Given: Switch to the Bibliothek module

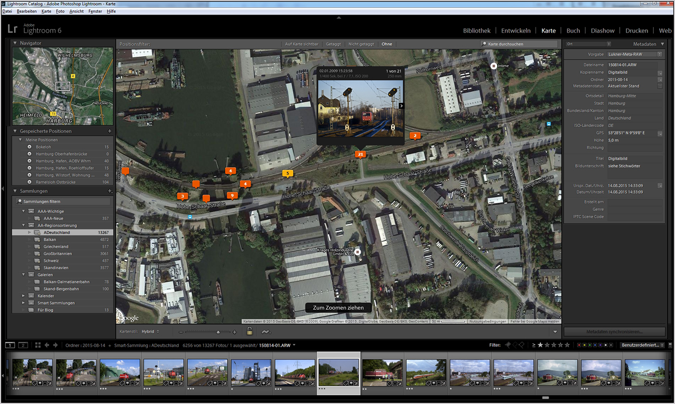Looking at the screenshot, I should 476,30.
